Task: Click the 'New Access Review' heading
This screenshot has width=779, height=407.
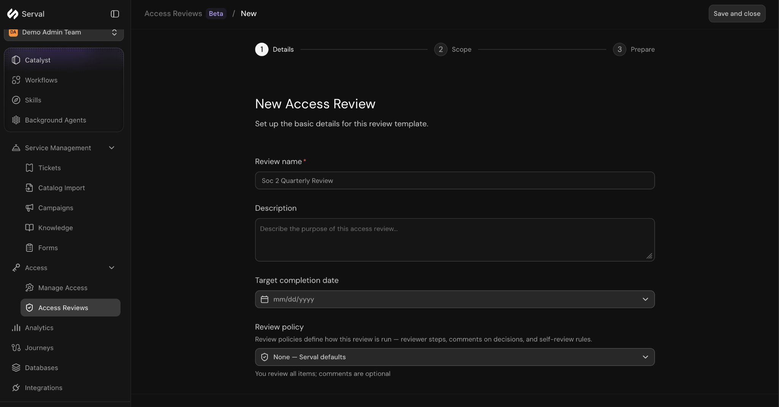Action: [x=315, y=104]
